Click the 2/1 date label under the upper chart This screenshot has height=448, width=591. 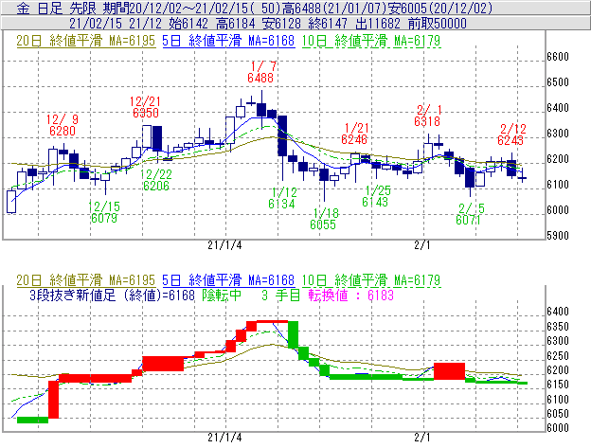[x=422, y=245]
